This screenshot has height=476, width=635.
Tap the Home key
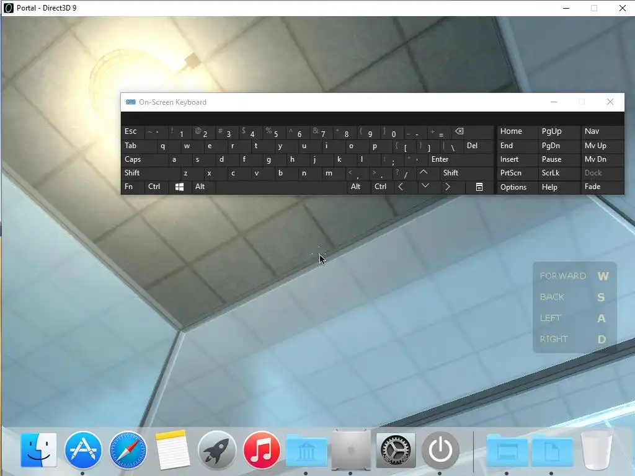517,132
